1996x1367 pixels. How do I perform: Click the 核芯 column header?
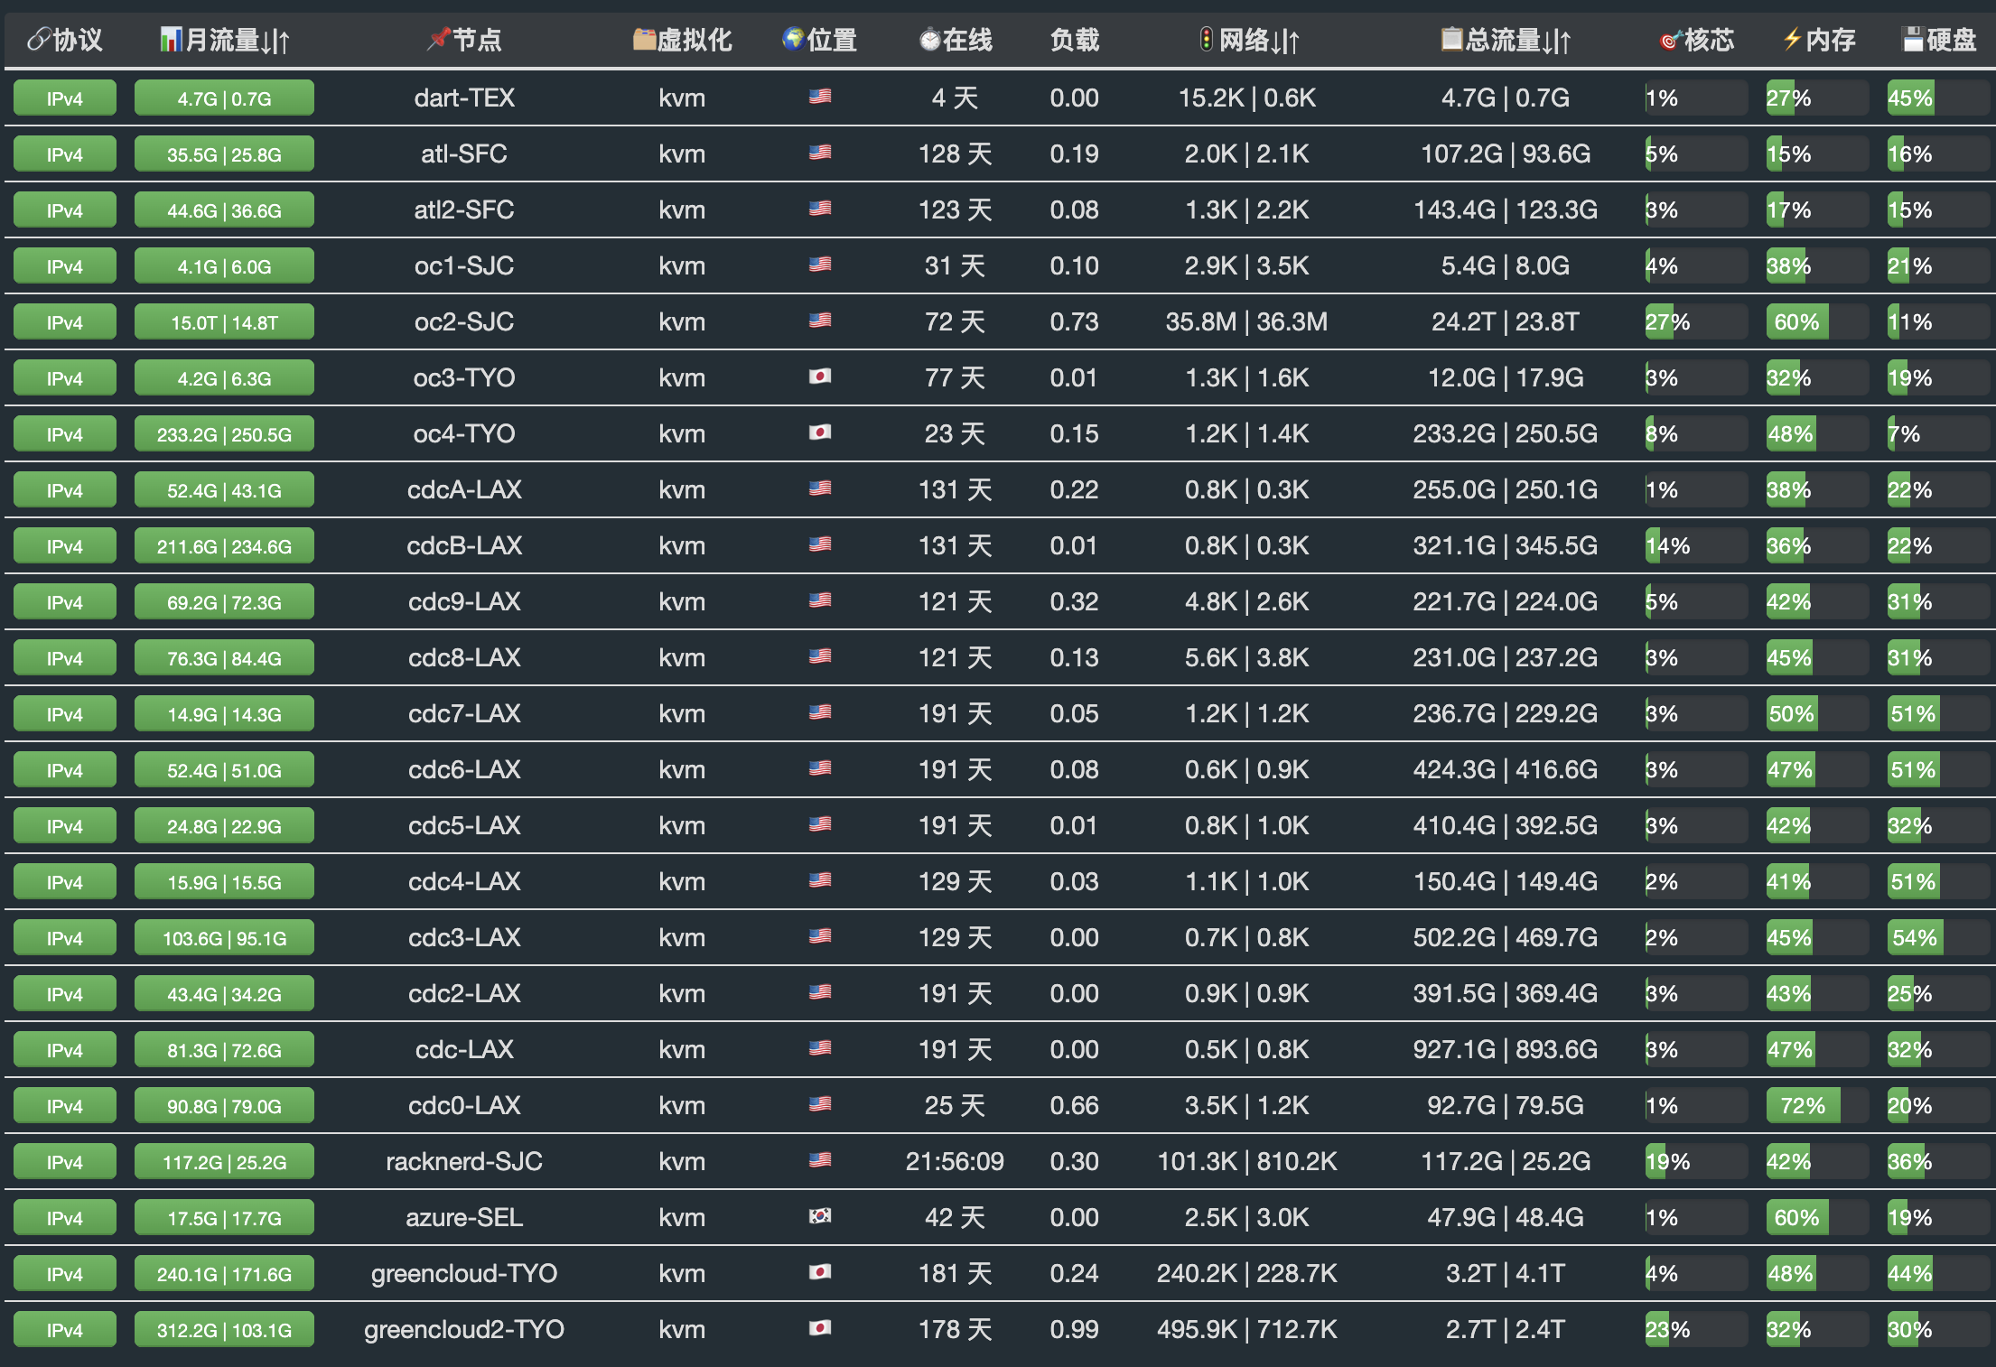click(x=1708, y=40)
